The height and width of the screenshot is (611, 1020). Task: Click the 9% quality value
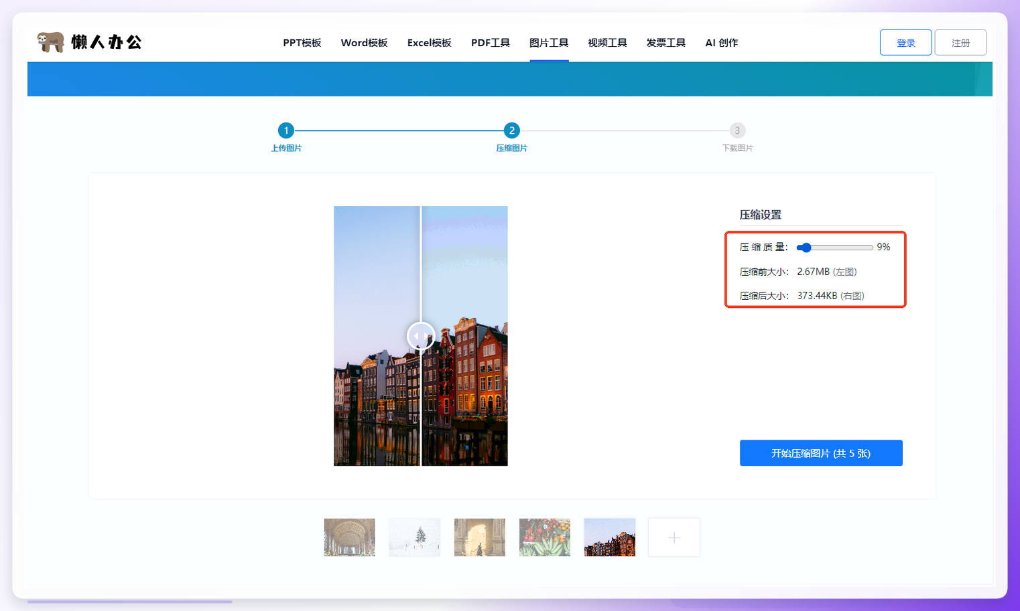click(883, 247)
